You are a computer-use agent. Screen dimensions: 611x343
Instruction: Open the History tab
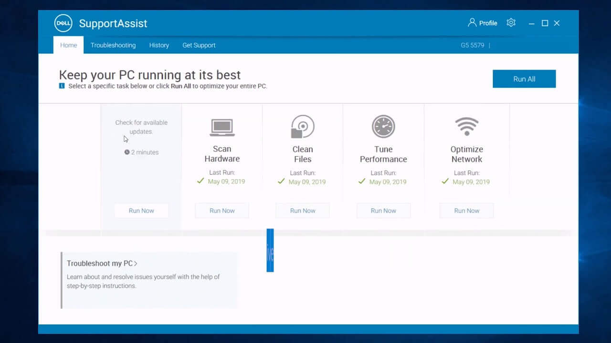click(159, 45)
